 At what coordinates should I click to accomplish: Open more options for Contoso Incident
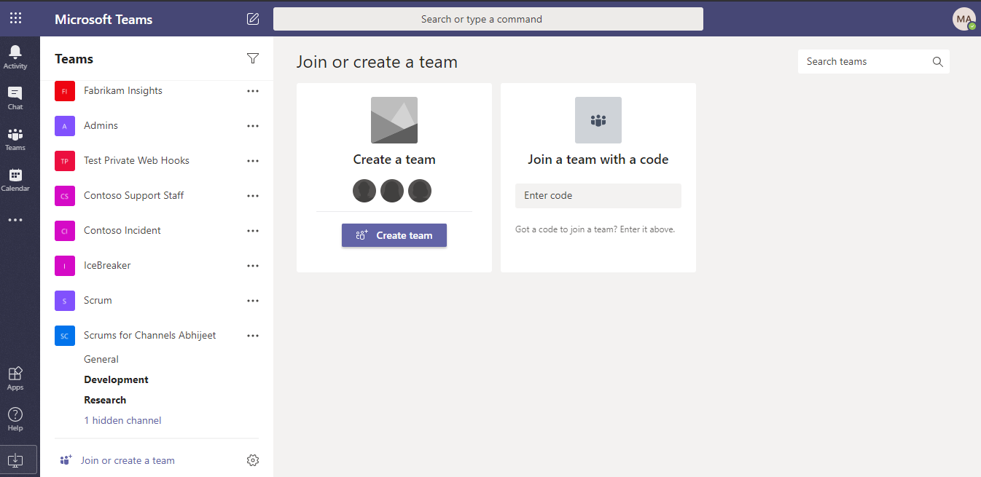[x=253, y=231]
